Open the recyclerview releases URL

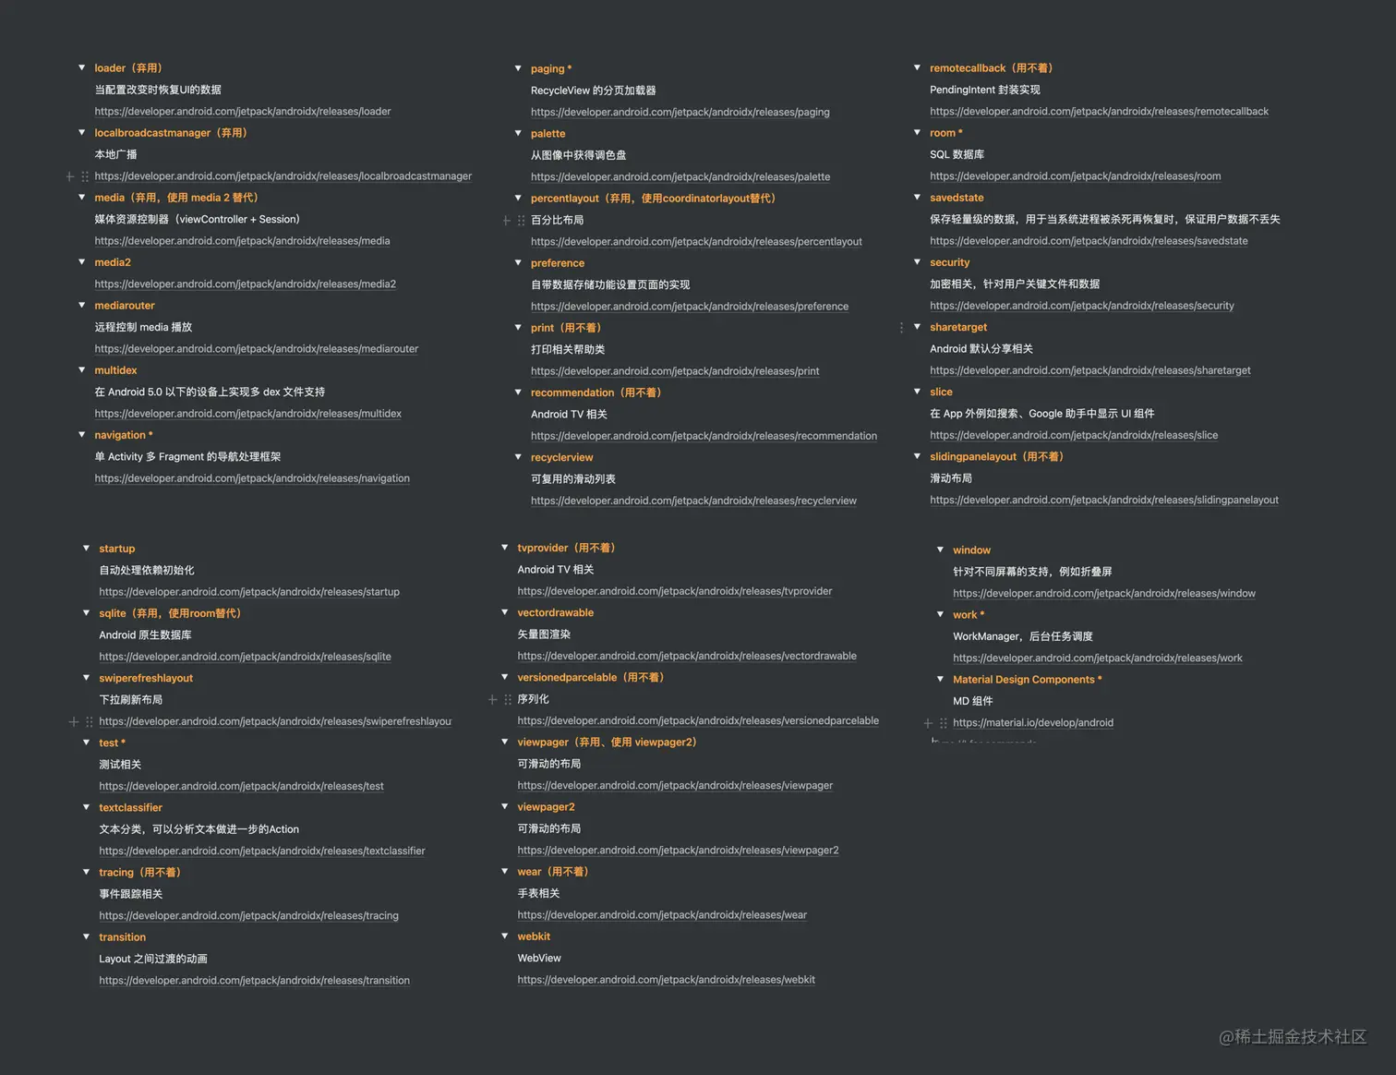point(693,501)
